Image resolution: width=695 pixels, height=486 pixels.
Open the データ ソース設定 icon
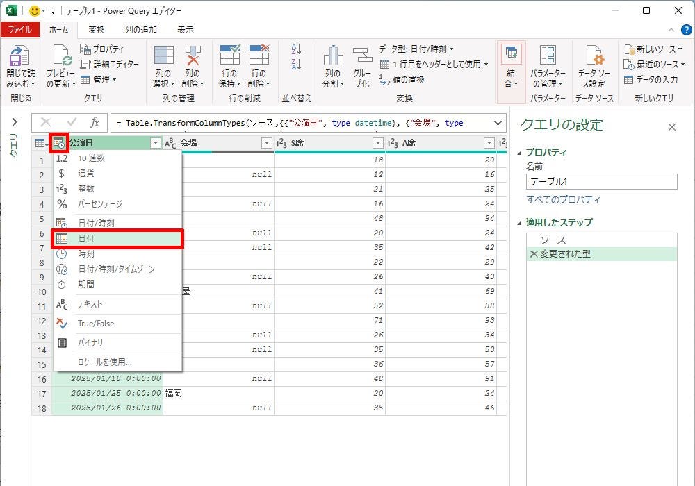594,56
